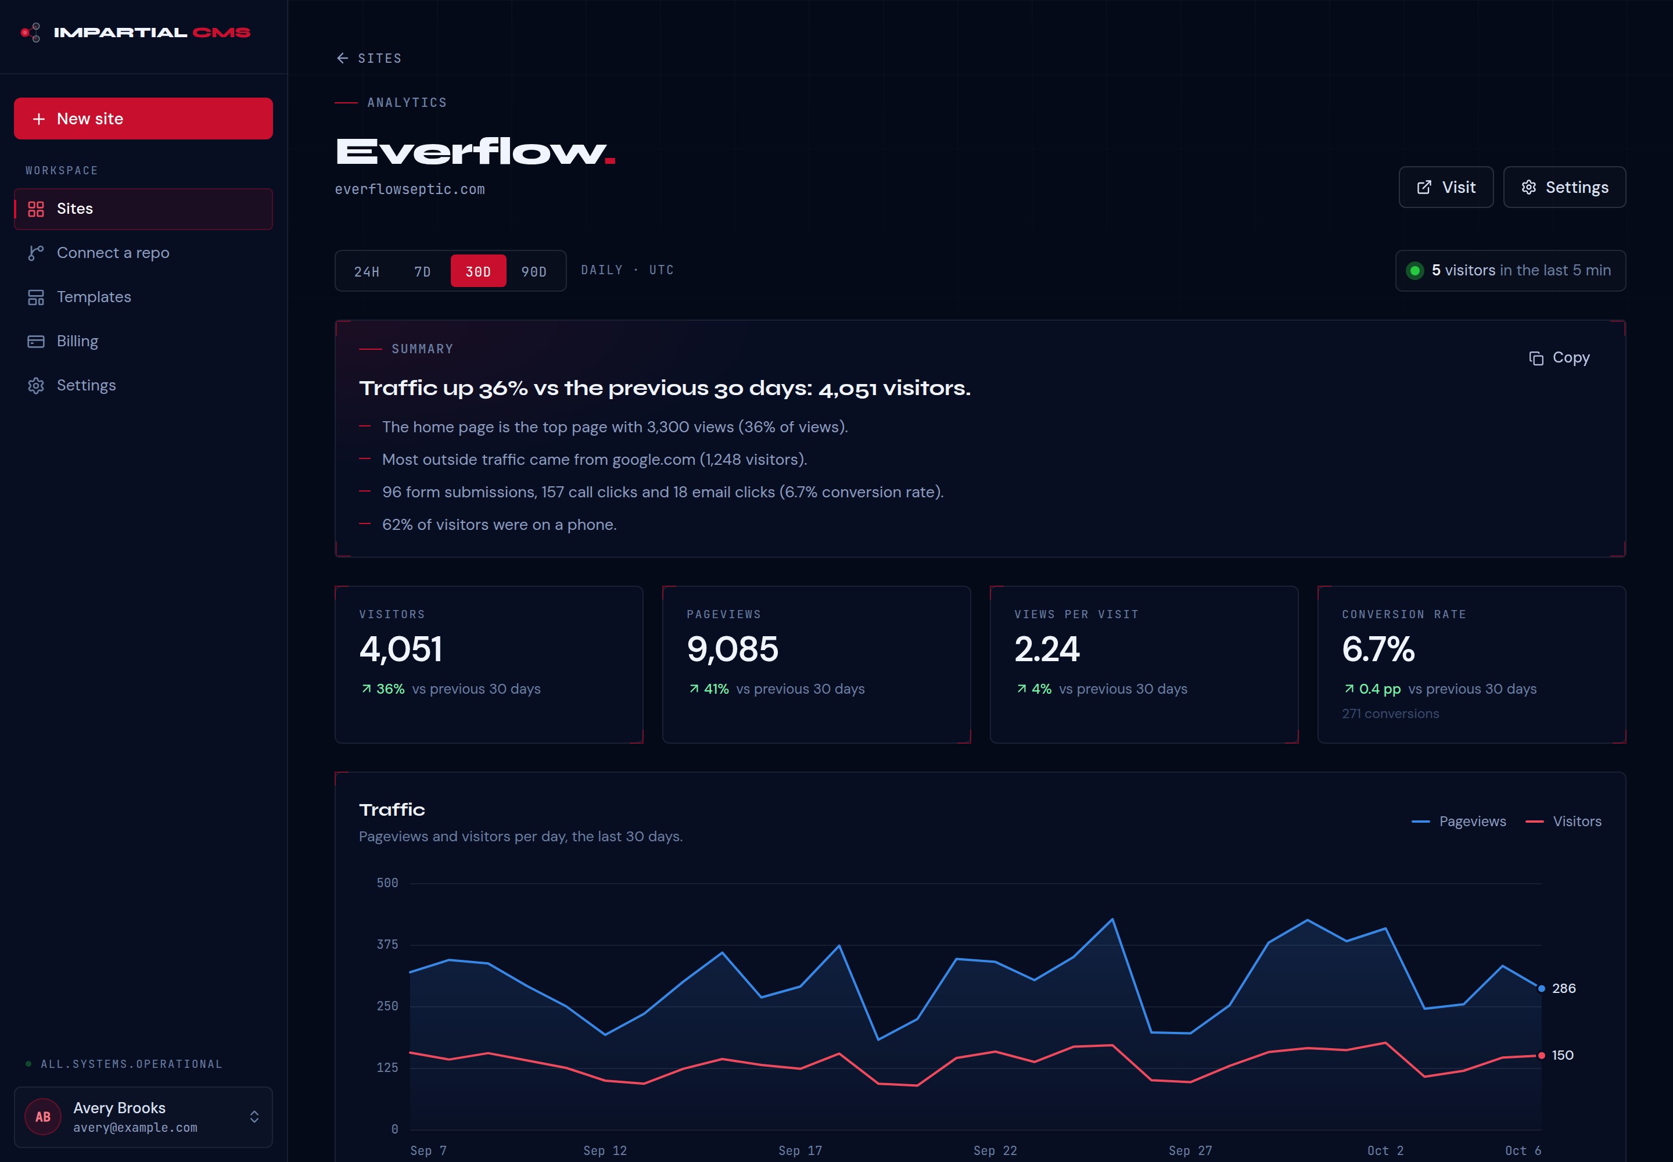Click the plus icon on New site
Screen dimensions: 1673x1162
pyautogui.click(x=38, y=119)
